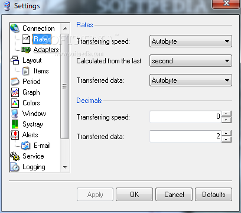The image size is (241, 213).
Task: Click the settings tree scrollbar thumb
Action: point(65,86)
